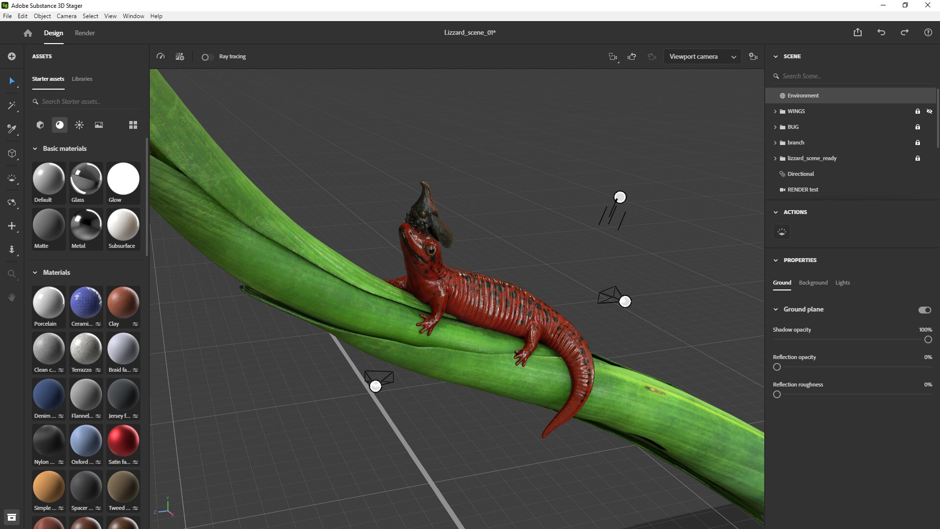Select the Satin fabric material thumbnail
940x529 pixels.
pos(123,445)
